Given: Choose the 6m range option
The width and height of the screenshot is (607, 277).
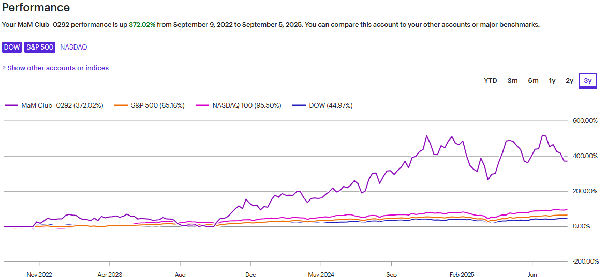Looking at the screenshot, I should 533,80.
